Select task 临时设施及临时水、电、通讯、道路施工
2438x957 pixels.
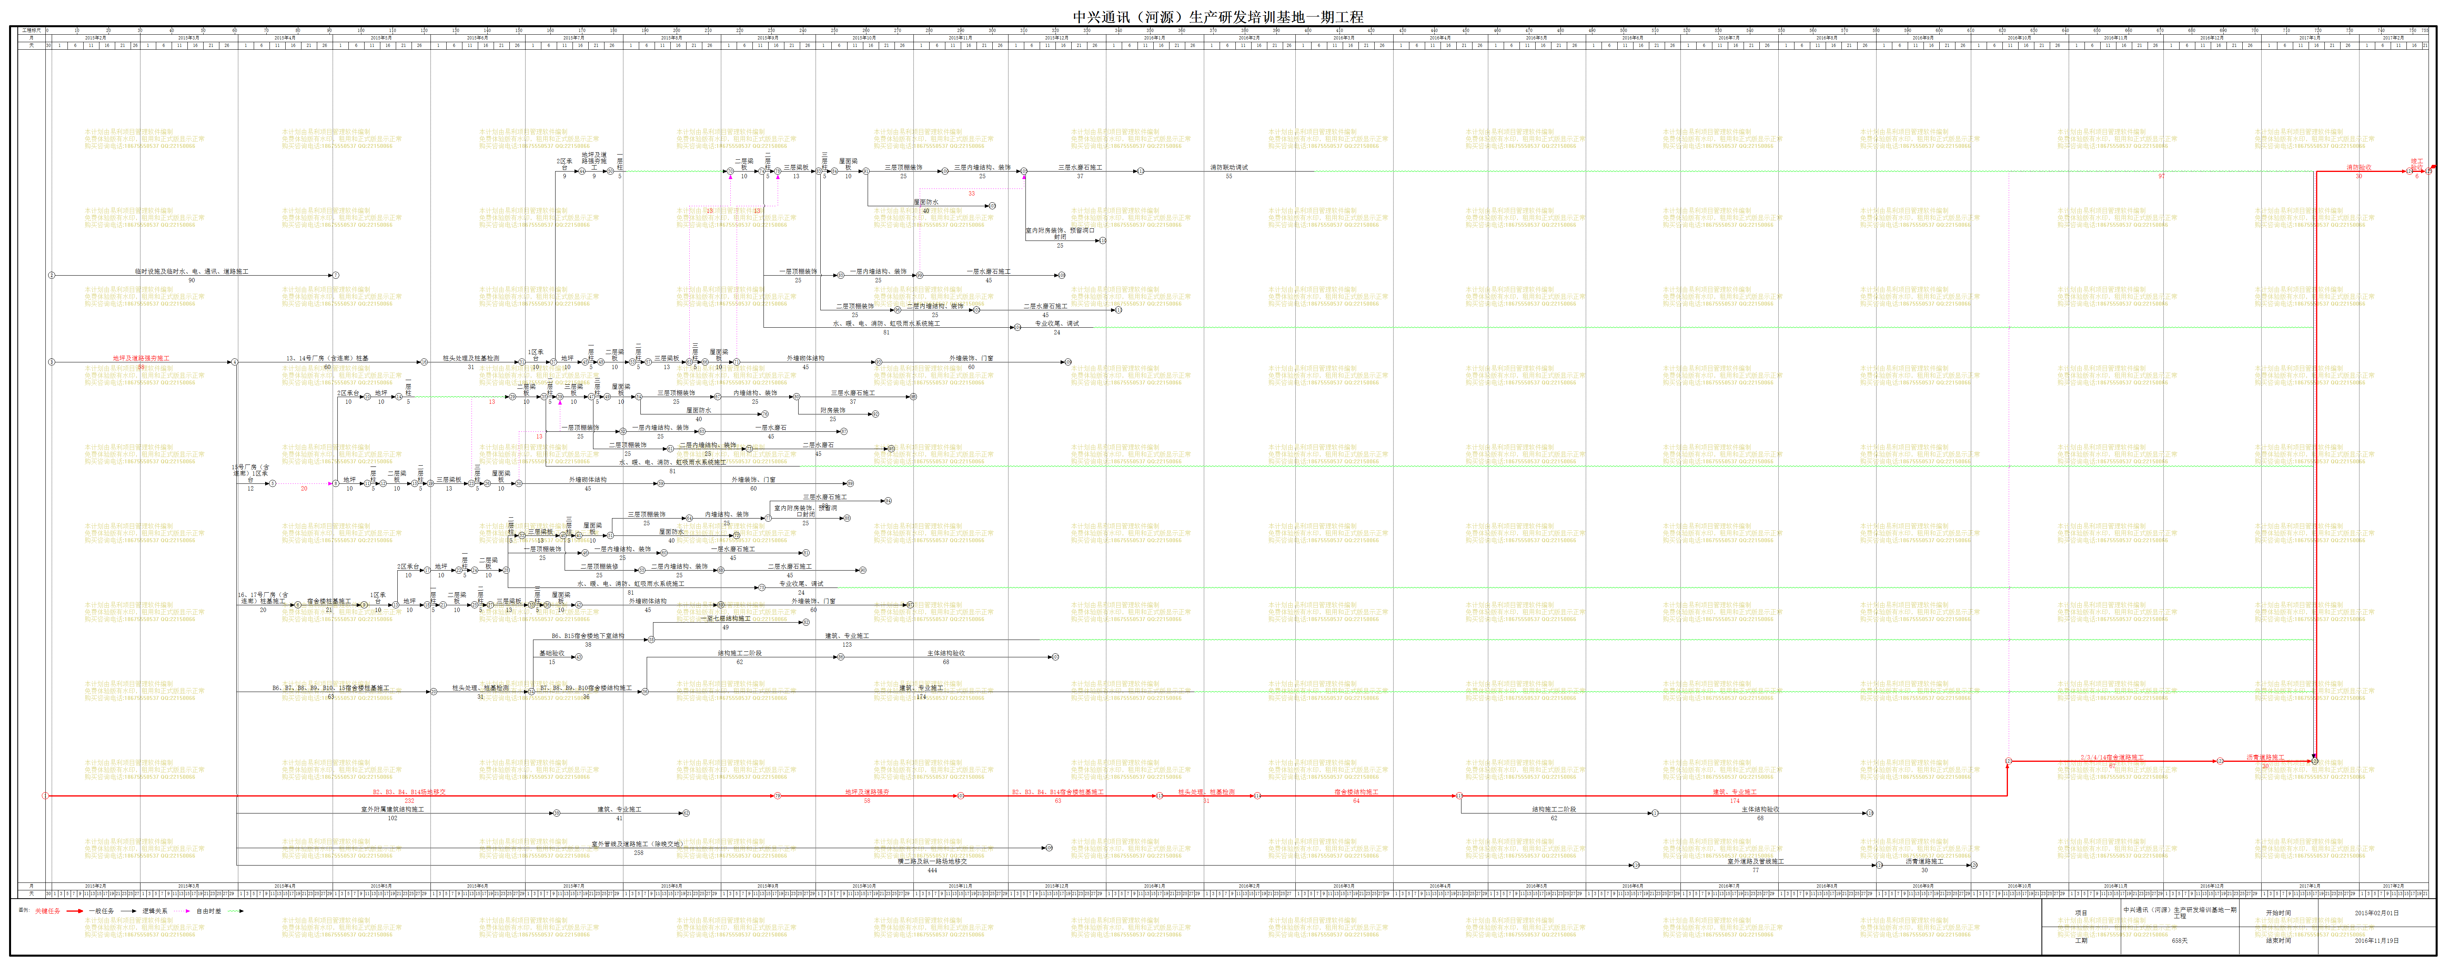coord(191,271)
